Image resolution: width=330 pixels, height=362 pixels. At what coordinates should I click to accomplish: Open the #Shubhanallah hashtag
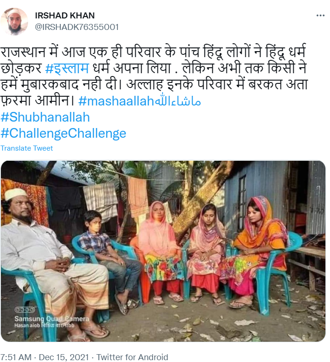pos(45,117)
